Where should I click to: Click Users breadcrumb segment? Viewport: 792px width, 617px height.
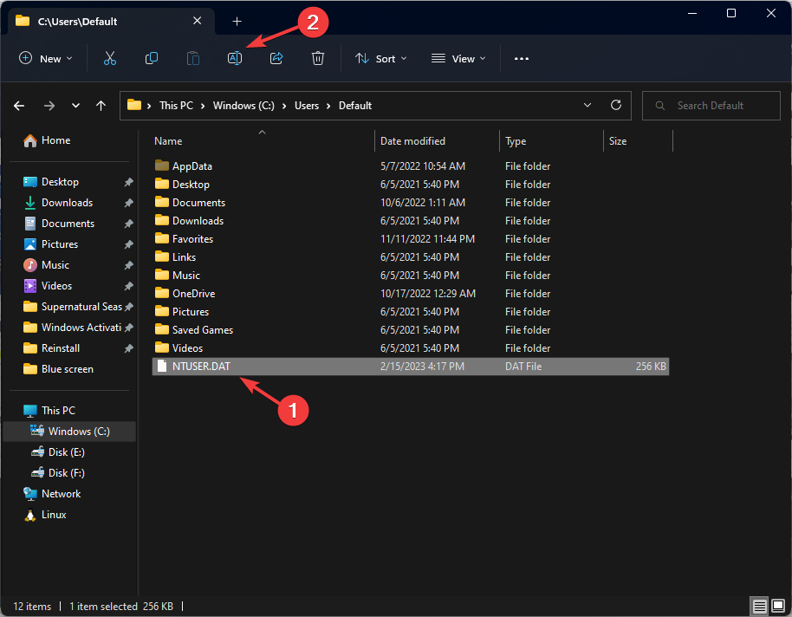[x=307, y=106]
